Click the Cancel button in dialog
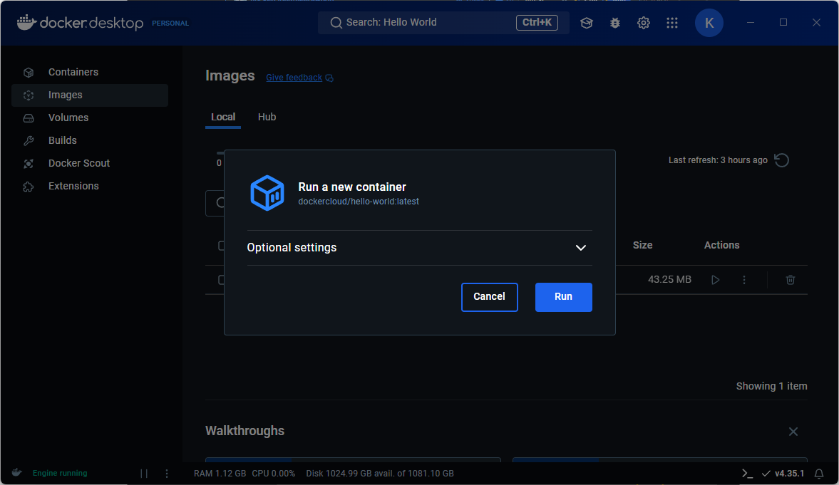839x485 pixels. click(489, 297)
